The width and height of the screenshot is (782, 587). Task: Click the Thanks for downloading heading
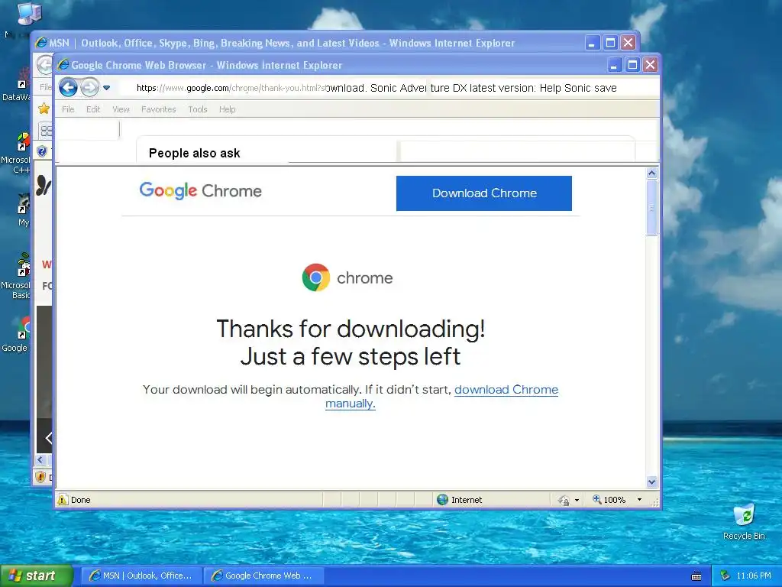351,342
